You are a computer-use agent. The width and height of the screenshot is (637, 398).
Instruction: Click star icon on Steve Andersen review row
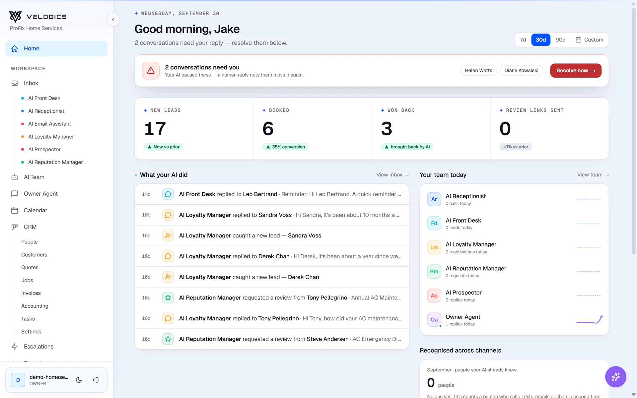[x=168, y=339]
